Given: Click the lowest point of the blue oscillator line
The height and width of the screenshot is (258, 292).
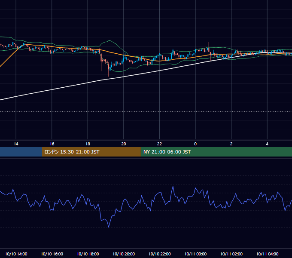Looking at the screenshot, I should click(109, 227).
